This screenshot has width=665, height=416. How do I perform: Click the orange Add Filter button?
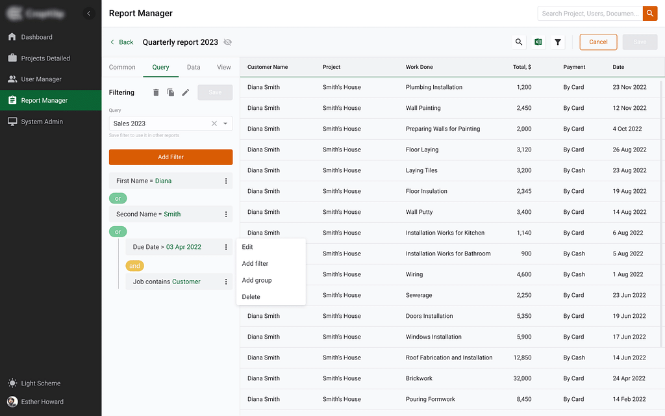point(171,157)
